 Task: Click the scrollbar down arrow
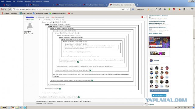[194, 105]
